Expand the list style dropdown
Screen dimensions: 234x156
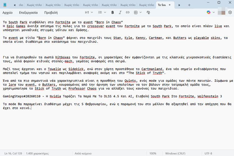click(x=102, y=12)
